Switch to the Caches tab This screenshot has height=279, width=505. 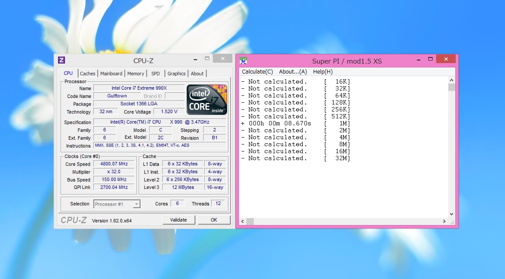tap(88, 74)
